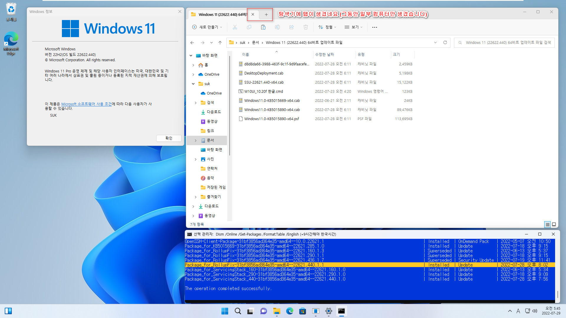The width and height of the screenshot is (566, 318).
Task: Select SSU-22621.440-x64.cab file
Action: click(x=264, y=82)
